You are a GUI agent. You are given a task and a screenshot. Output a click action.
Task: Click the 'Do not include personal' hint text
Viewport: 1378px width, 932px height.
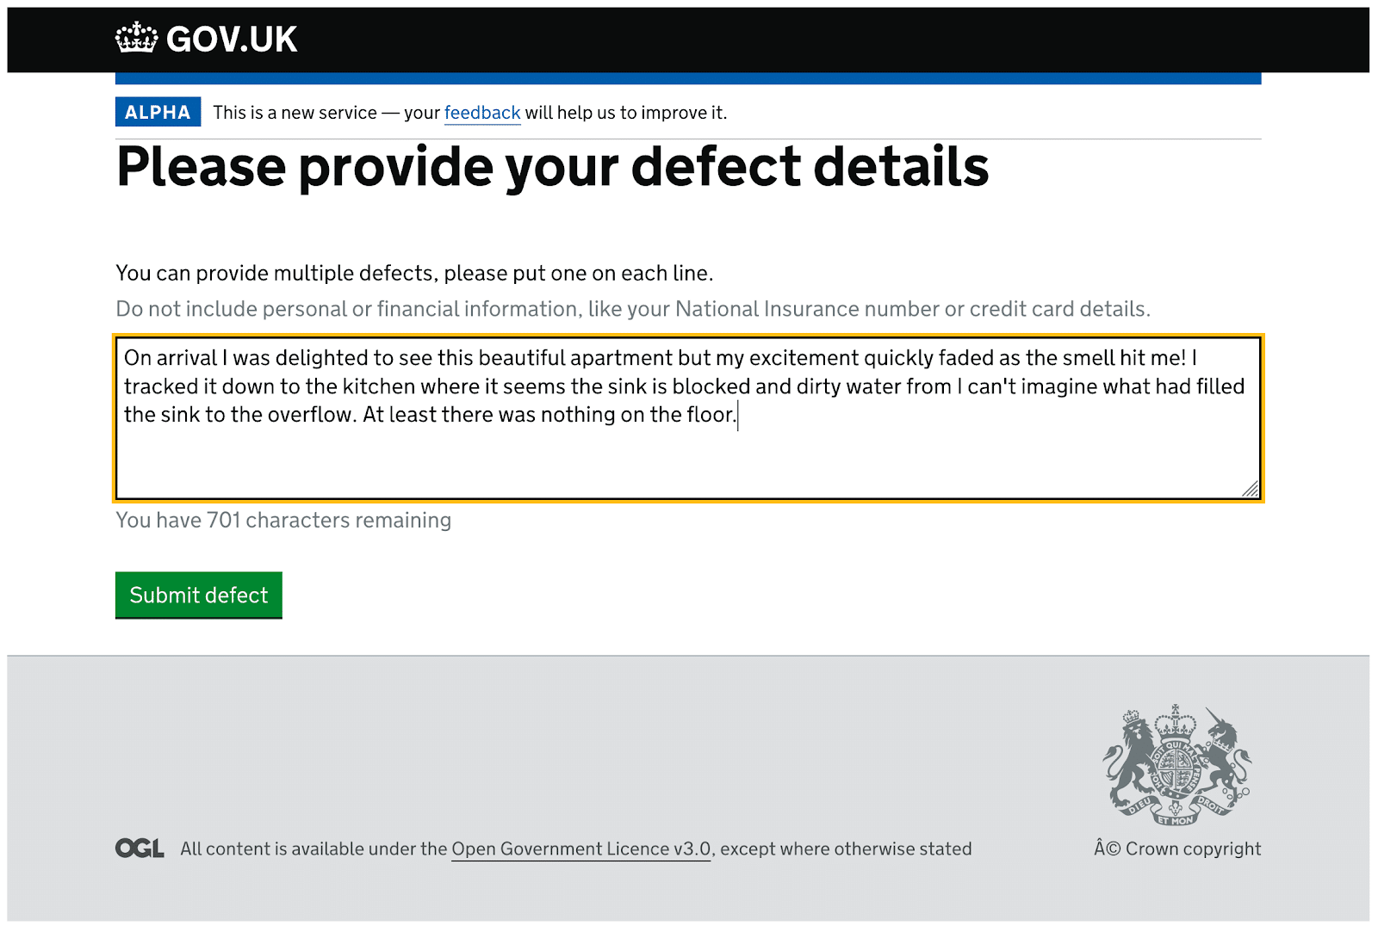[632, 309]
